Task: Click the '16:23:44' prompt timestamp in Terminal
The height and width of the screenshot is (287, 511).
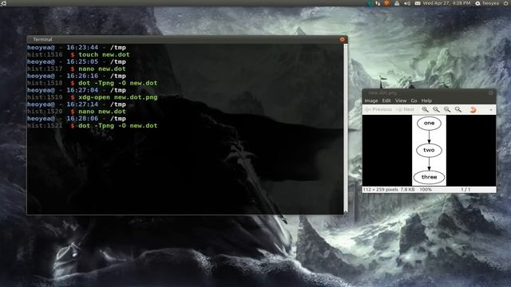Action: pyautogui.click(x=82, y=48)
